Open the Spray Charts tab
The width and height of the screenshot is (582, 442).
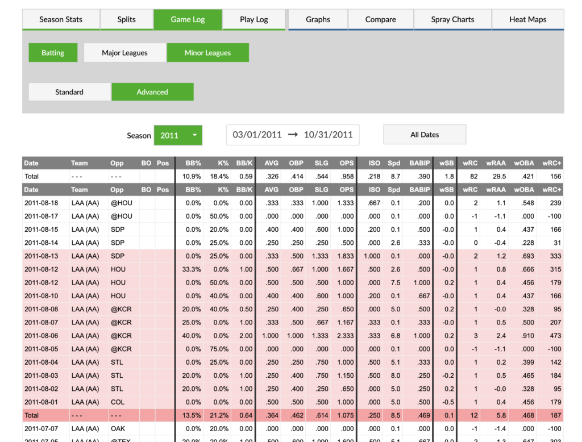pyautogui.click(x=452, y=19)
